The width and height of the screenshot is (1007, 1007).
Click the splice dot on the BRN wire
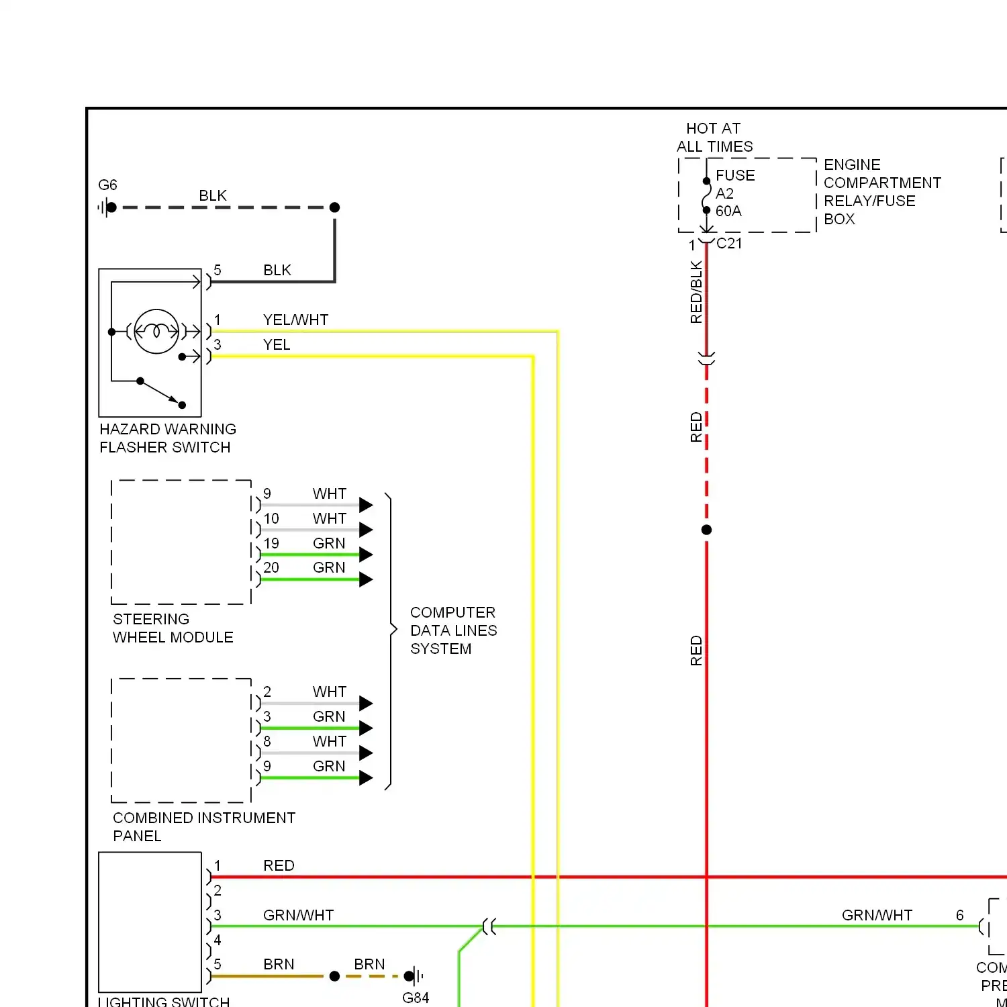pyautogui.click(x=334, y=976)
